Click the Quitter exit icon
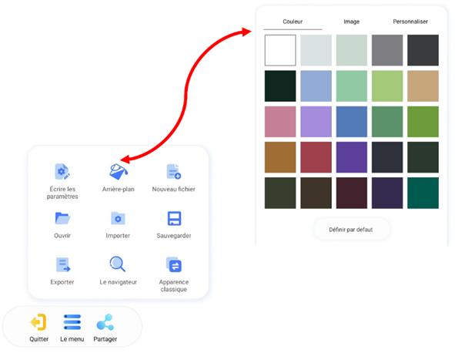The height and width of the screenshot is (353, 455). (38, 322)
